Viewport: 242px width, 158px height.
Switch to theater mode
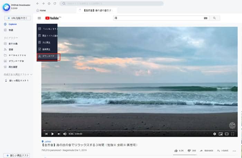click(x=226, y=134)
